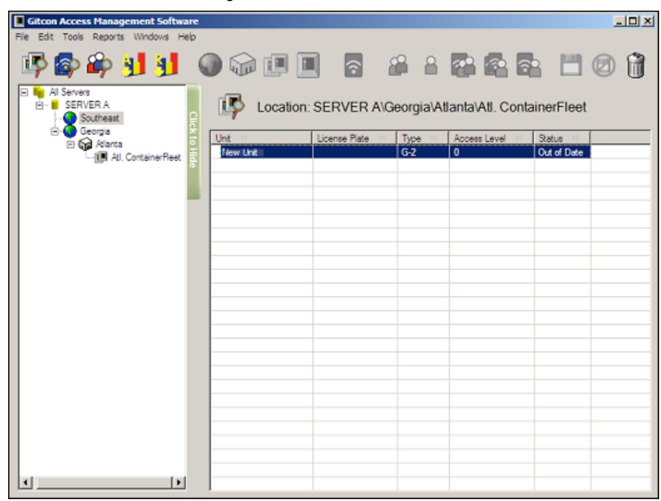The width and height of the screenshot is (661, 501).
Task: Click the Southeast globe icon
Action: coord(70,118)
